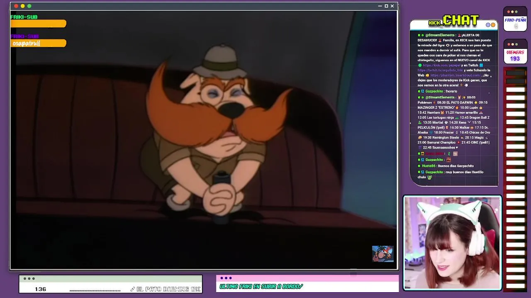531x298 pixels.
Task: Click the small thumbnail in video corner
Action: point(382,254)
